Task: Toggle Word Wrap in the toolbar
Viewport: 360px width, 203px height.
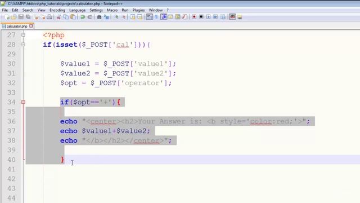Action: 149,17
